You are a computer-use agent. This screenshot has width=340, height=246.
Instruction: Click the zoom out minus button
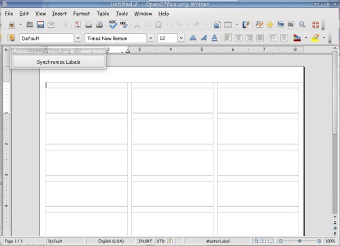pyautogui.click(x=281, y=241)
